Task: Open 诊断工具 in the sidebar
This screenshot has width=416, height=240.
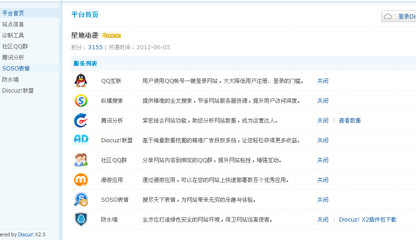Action: point(13,35)
